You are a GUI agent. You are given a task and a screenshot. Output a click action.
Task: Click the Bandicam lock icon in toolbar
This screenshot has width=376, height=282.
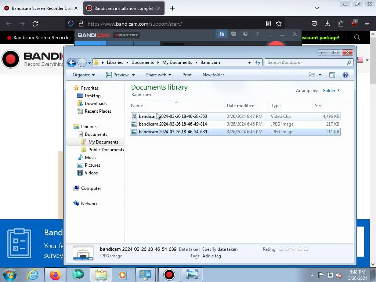[x=221, y=34]
